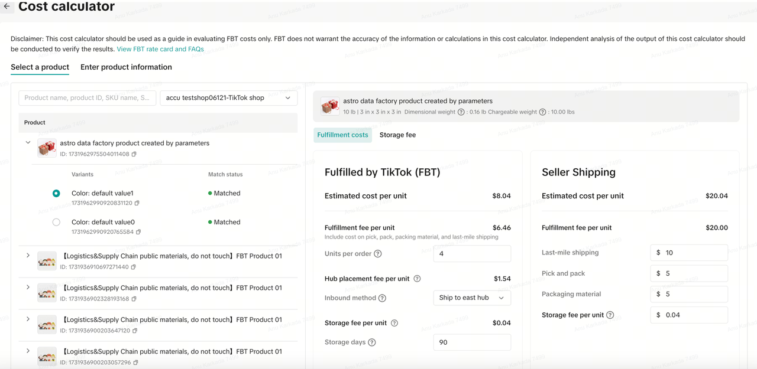Open View FBT rate card and FAQs link
757x369 pixels.
160,49
